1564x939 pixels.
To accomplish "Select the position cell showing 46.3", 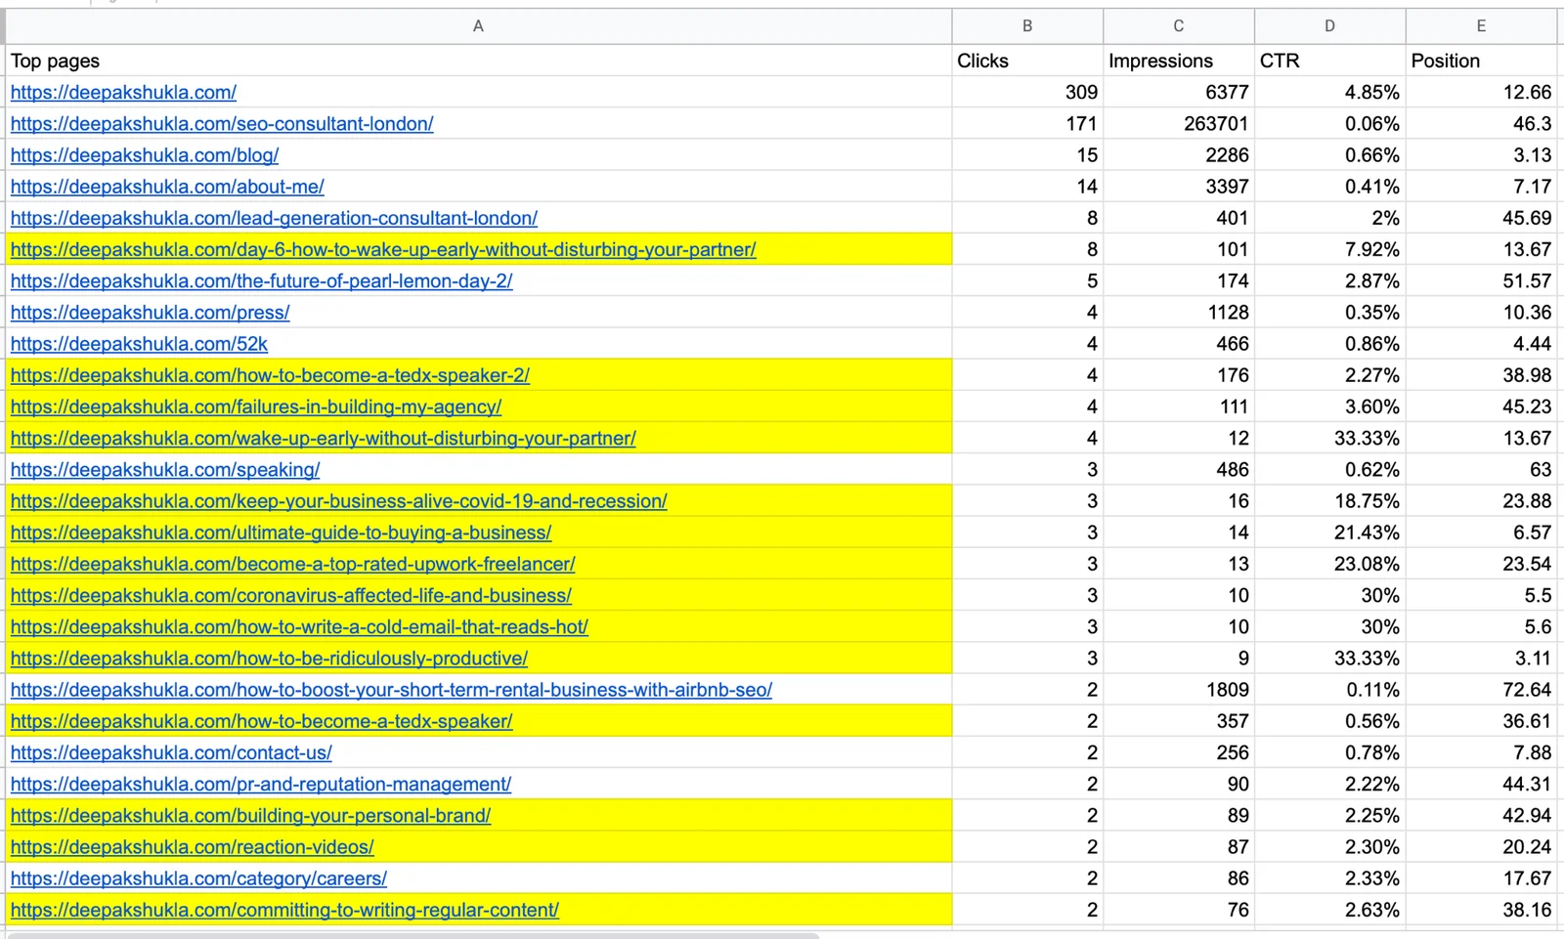I will tap(1481, 124).
